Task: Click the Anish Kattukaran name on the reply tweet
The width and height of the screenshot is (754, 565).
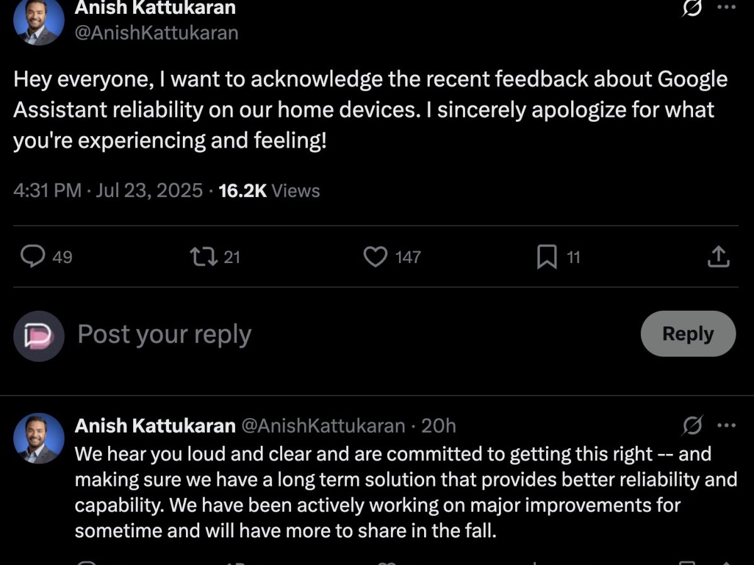Action: (x=155, y=426)
